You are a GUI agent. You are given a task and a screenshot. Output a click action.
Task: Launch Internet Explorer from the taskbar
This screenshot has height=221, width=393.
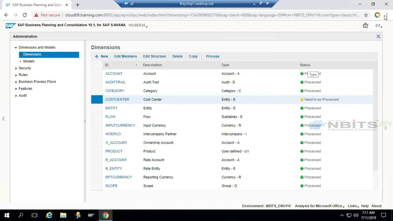coord(49,215)
